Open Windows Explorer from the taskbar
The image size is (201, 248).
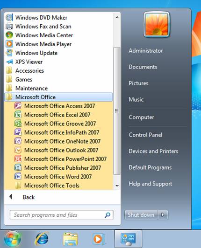71,239
